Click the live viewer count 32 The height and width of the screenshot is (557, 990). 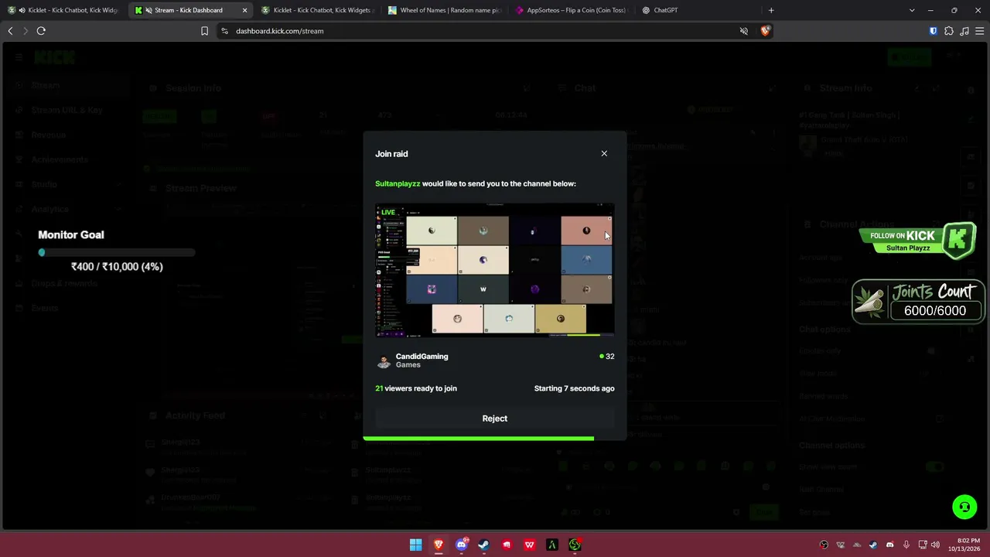click(x=607, y=357)
